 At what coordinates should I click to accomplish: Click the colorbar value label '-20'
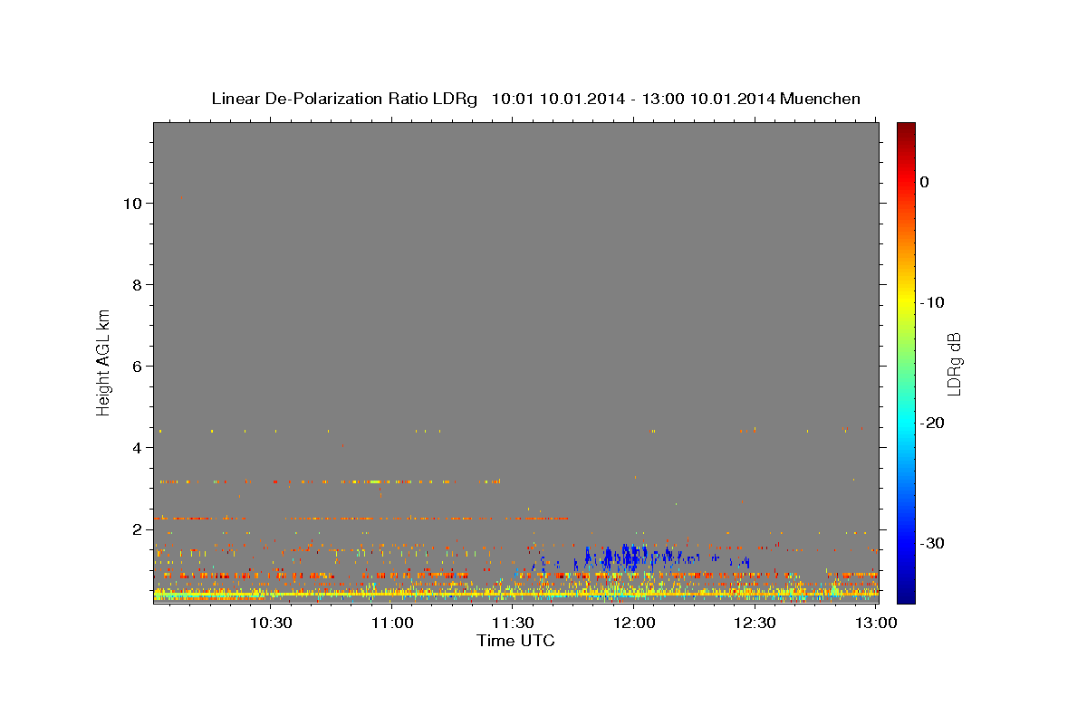click(x=933, y=423)
